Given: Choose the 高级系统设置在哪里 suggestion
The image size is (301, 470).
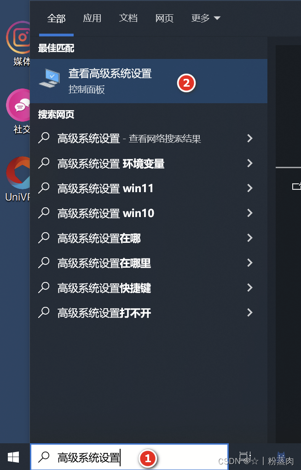Looking at the screenshot, I should (x=149, y=263).
